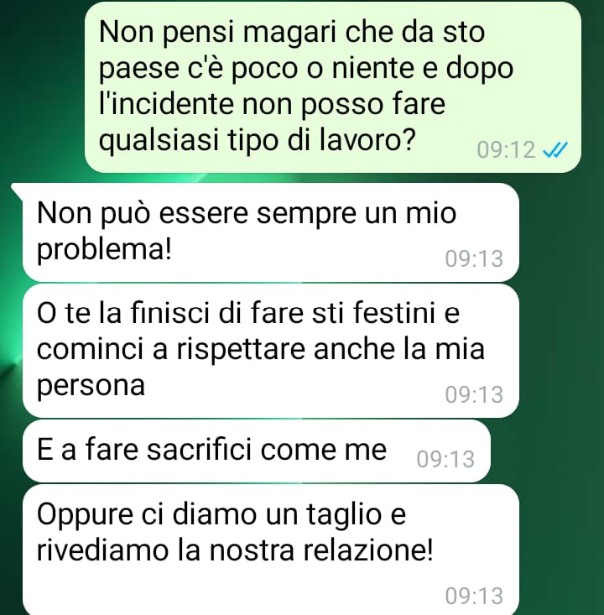Tap 'rivediamo la nostra relazione!' text line
Image resolution: width=604 pixels, height=615 pixels.
coord(235,550)
